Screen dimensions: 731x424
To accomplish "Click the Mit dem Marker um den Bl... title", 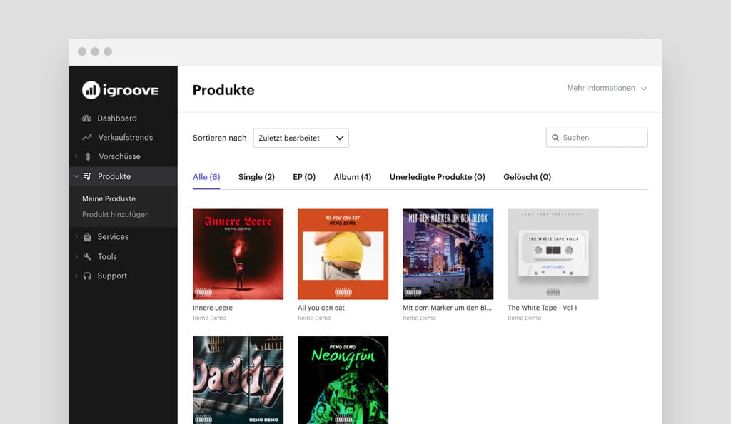I will click(x=447, y=308).
